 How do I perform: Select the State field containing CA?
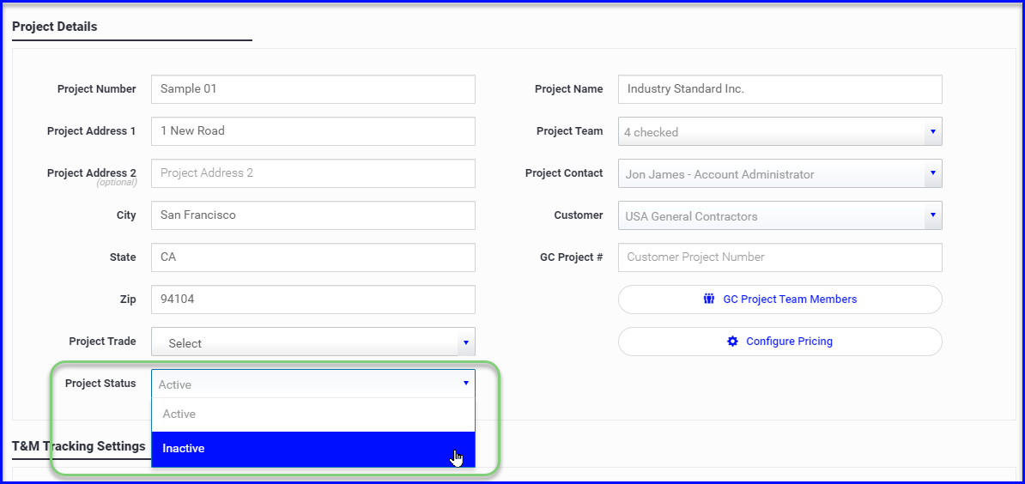point(313,257)
